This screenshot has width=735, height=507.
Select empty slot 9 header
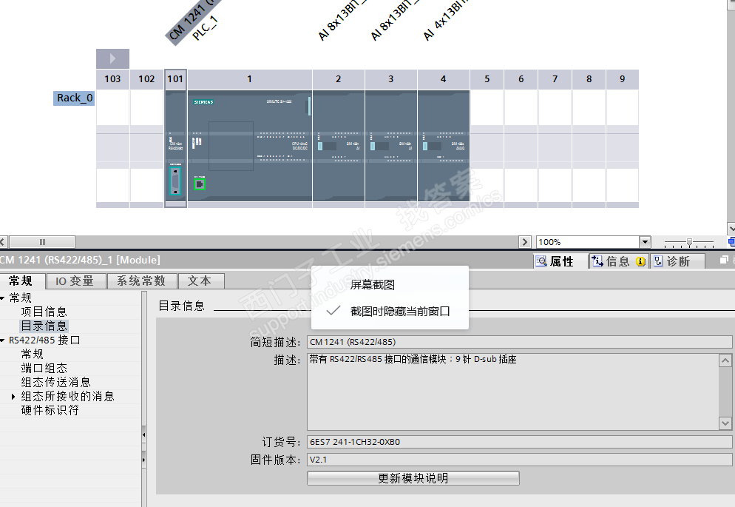(x=623, y=78)
